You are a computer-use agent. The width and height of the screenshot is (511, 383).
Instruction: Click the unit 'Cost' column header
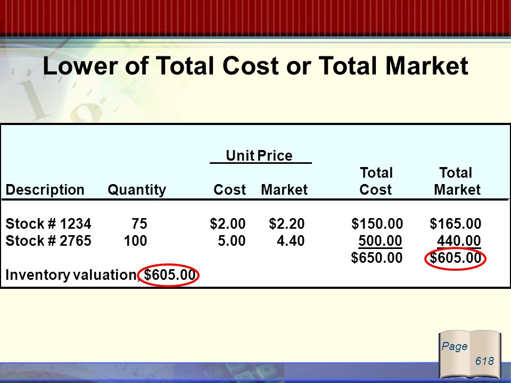tap(230, 190)
